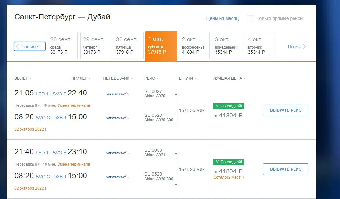Image resolution: width=340 pixels, height=199 pixels.
Task: Choose the 21:05 flight with ВЫБРАТЬ РЕЙС
Action: click(x=286, y=110)
